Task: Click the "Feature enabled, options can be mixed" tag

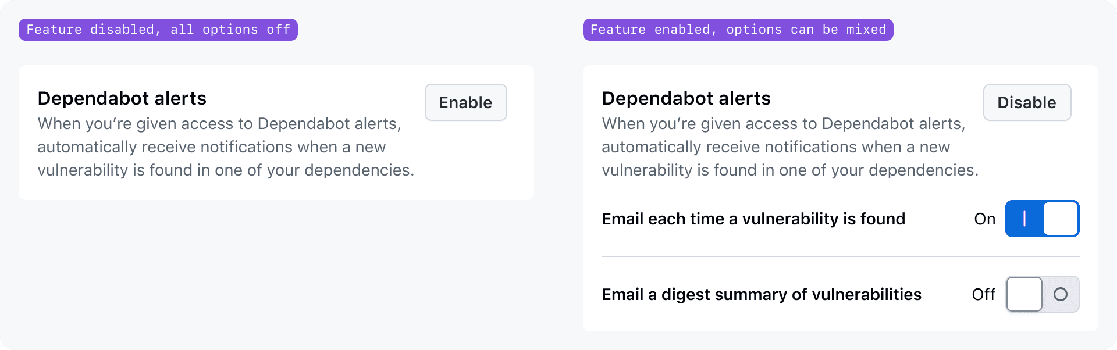Action: (738, 30)
